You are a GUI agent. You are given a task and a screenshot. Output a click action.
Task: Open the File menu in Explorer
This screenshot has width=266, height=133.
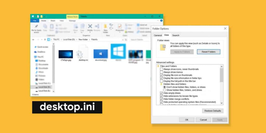[35, 21]
